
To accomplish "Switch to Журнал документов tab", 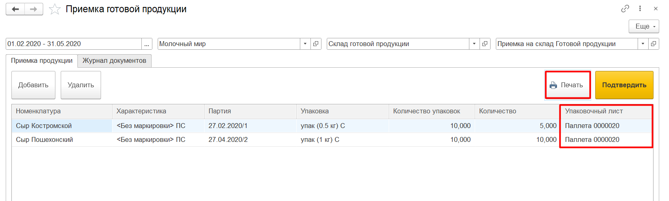I will click(114, 61).
